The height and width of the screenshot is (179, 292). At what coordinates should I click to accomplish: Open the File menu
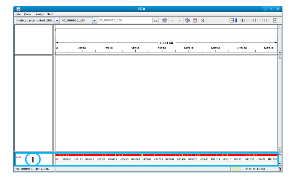point(18,14)
